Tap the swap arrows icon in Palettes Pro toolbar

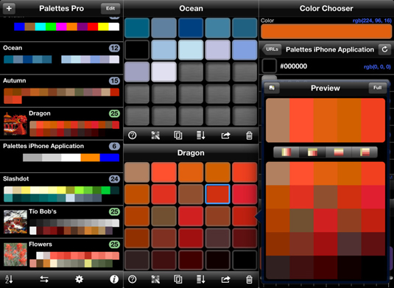tap(44, 279)
